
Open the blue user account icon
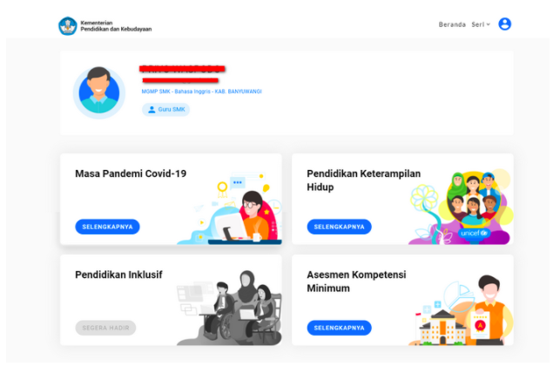[504, 24]
